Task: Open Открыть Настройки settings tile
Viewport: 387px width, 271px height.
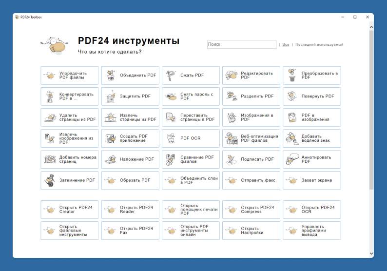Action: tap(251, 231)
